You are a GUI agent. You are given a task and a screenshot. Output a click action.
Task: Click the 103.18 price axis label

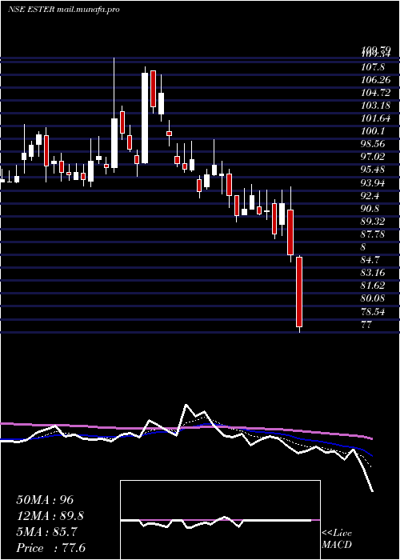tap(375, 106)
